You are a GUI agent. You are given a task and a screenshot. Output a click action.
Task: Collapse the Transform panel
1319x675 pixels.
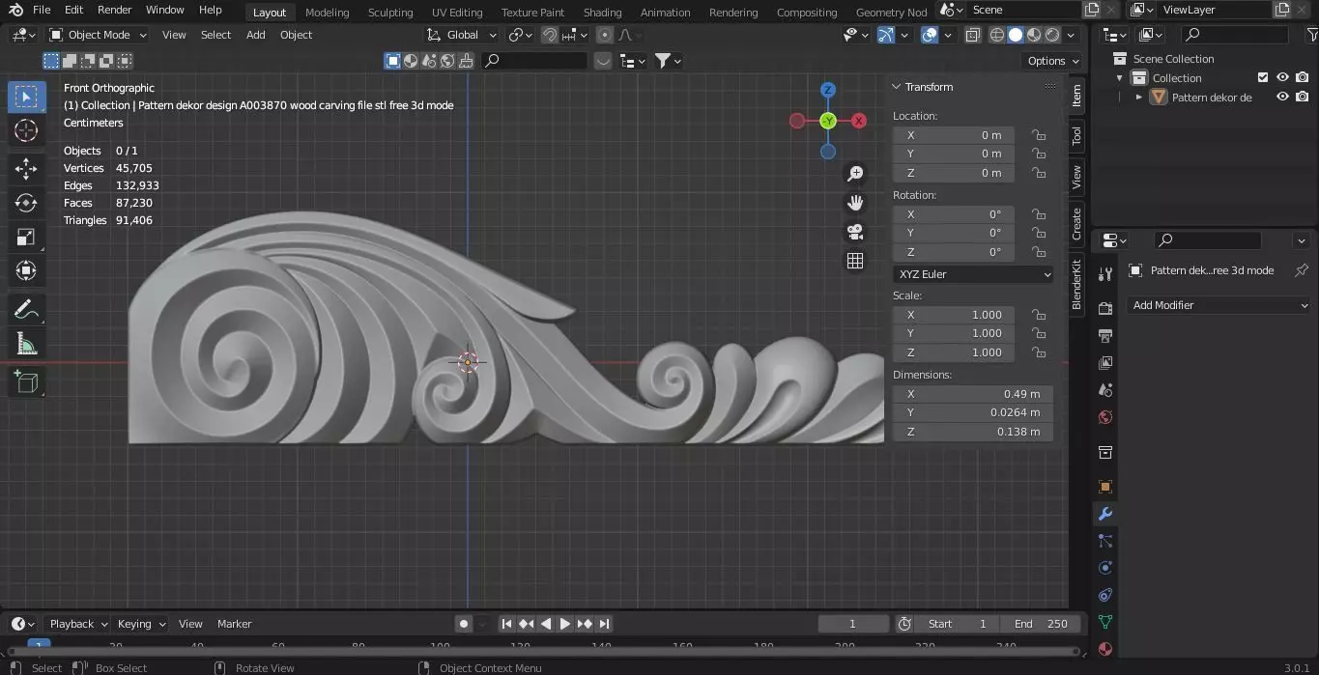(897, 87)
